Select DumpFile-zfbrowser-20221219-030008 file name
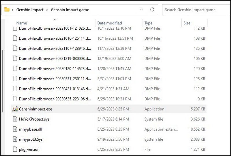 pos(55,58)
